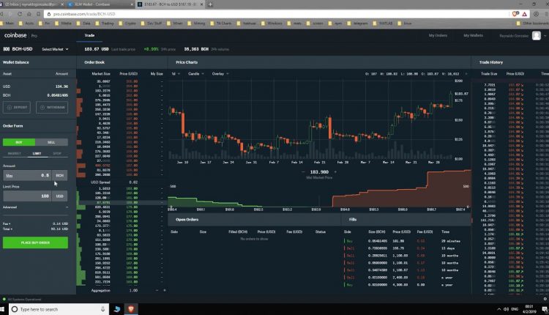Open the Other bookmarks folder
Screen dimensions: 549x315
point(532,23)
